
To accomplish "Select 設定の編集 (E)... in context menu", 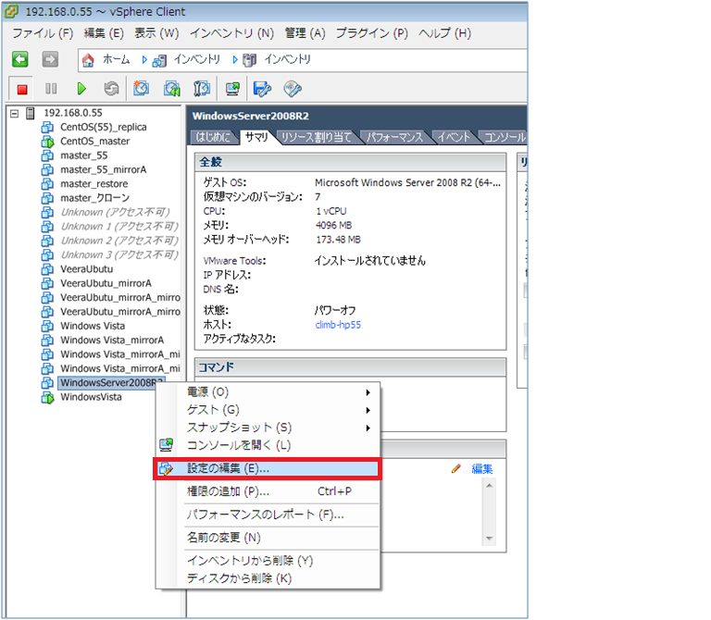I will point(268,468).
